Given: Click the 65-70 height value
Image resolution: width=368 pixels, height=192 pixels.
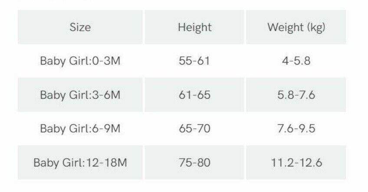Looking at the screenshot, I should (x=194, y=129).
